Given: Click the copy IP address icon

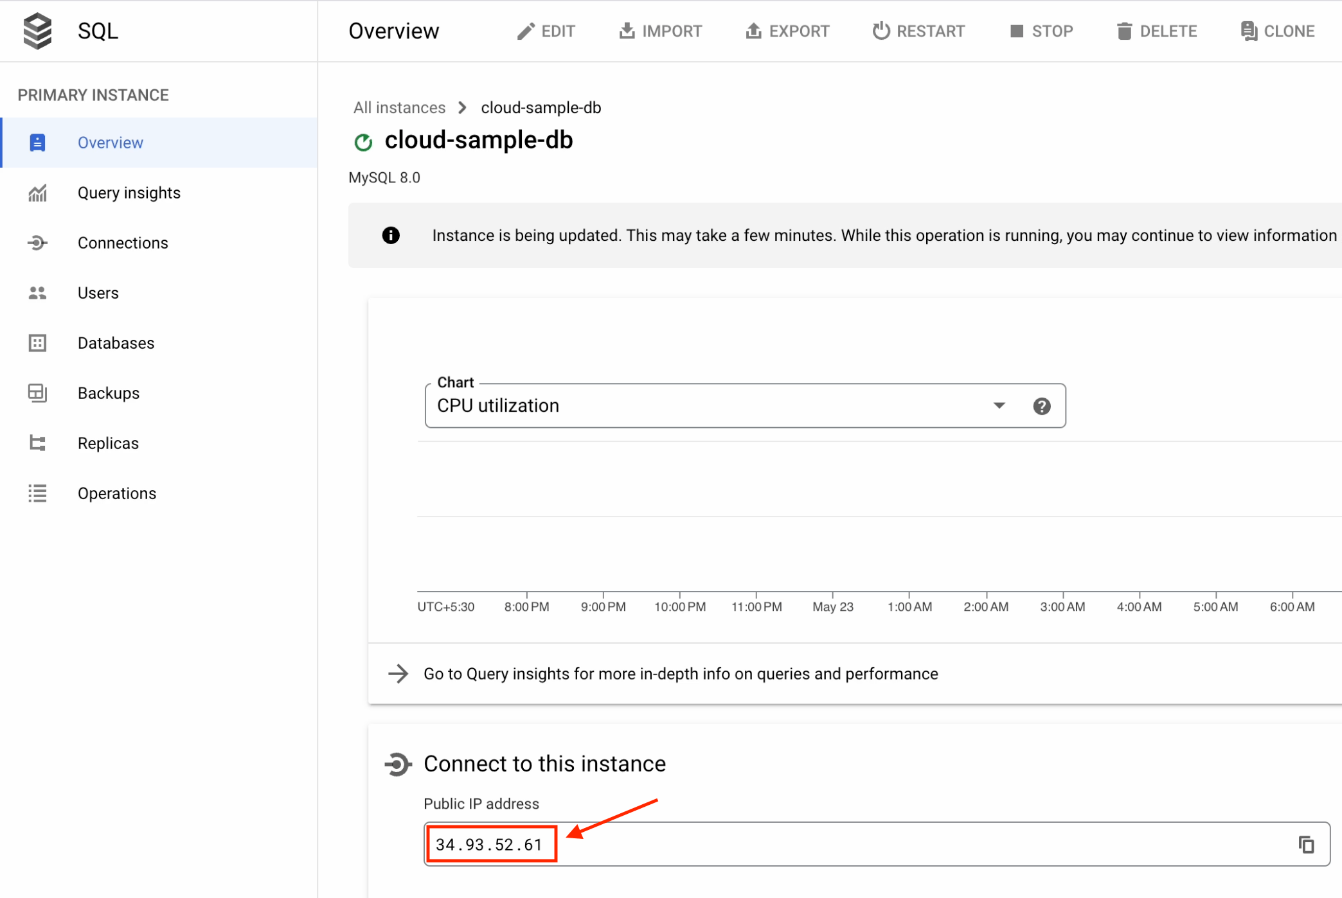Looking at the screenshot, I should (1306, 844).
